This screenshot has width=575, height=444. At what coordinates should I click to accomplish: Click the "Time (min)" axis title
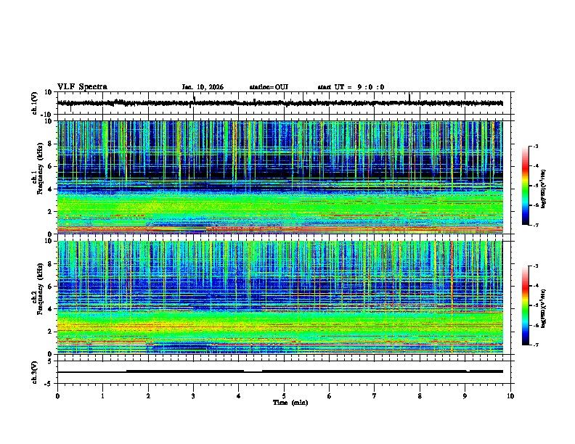[290, 403]
